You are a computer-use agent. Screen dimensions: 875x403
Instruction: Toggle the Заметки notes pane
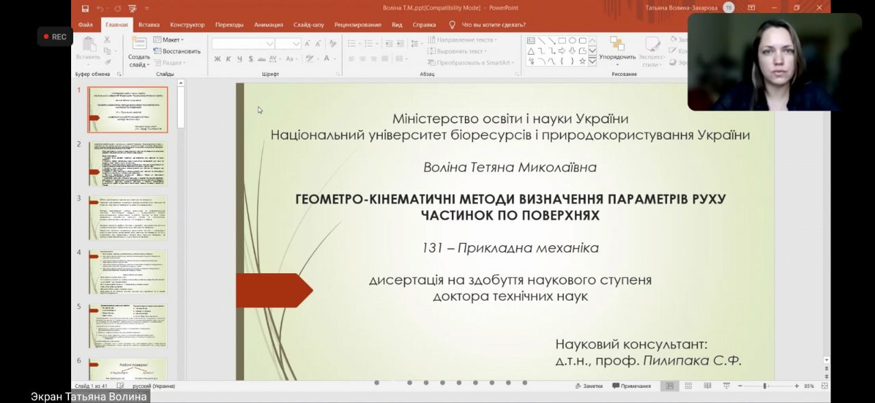pos(589,386)
